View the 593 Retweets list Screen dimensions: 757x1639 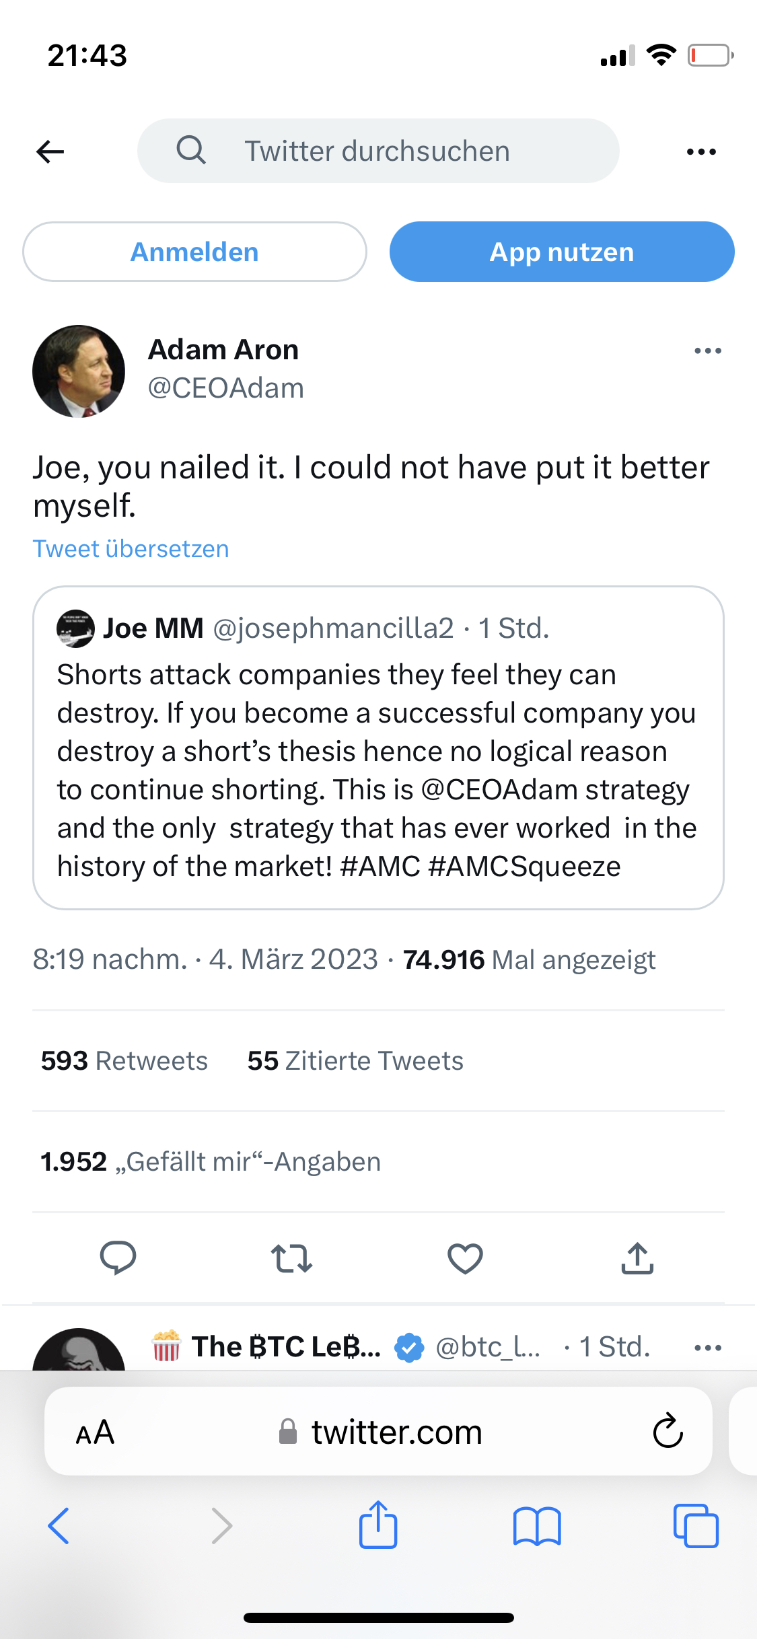point(124,1060)
